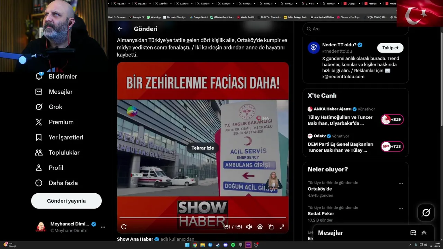The width and height of the screenshot is (443, 249).
Task: Open Profil from the sidebar
Action: [x=49, y=168]
